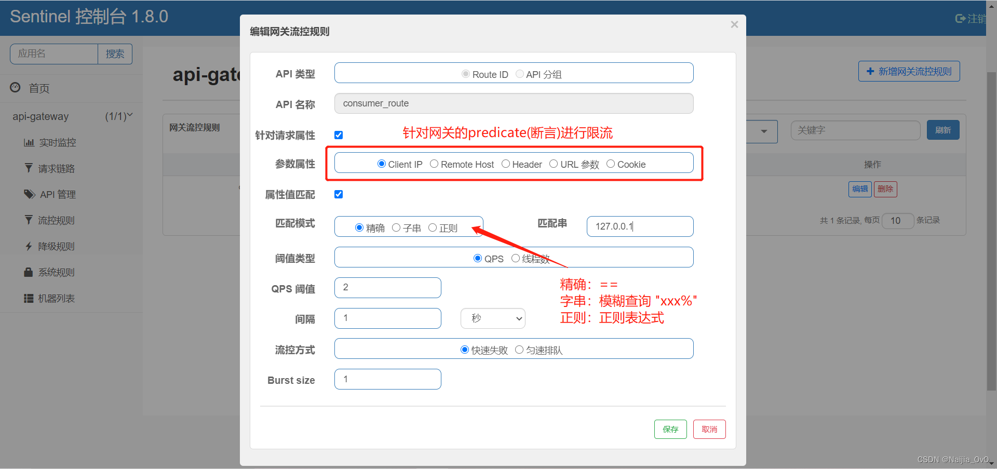Open 流控规则 menu item
997x469 pixels.
pos(56,220)
